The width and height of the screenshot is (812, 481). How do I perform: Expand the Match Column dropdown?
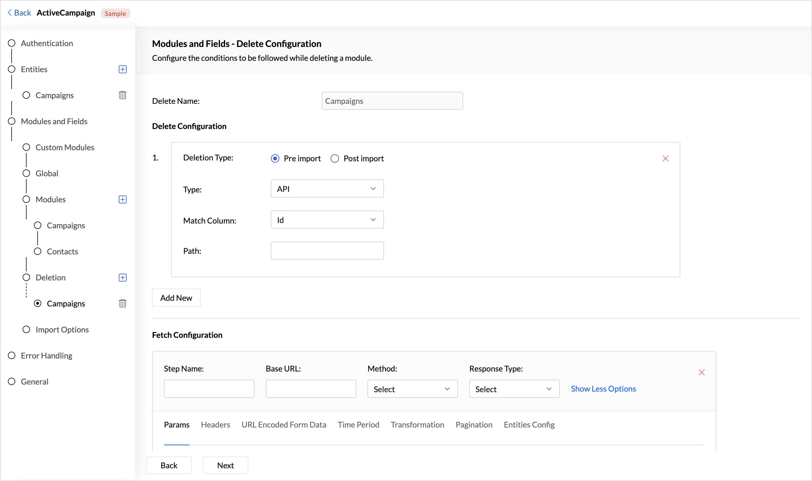[327, 220]
